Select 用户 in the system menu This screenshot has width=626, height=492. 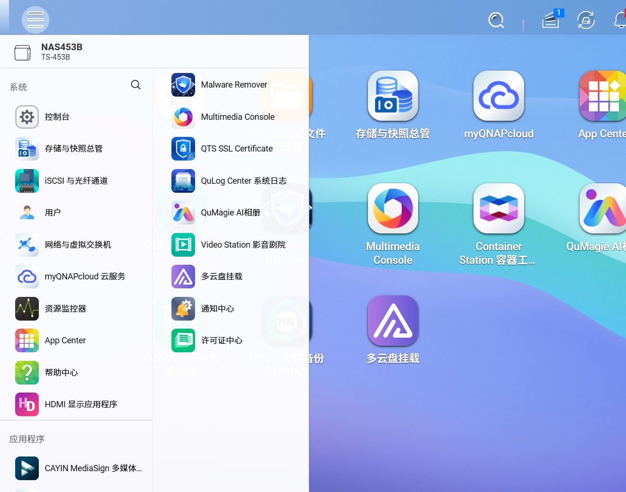(x=76, y=213)
